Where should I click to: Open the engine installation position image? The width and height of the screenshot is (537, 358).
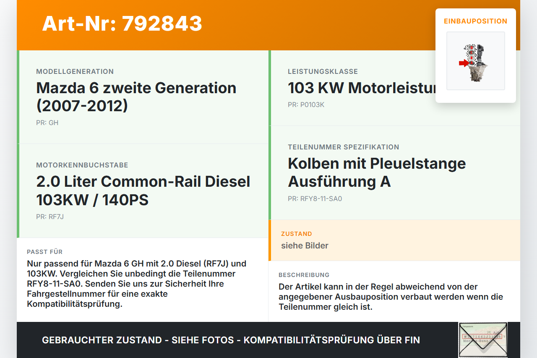coord(476,61)
